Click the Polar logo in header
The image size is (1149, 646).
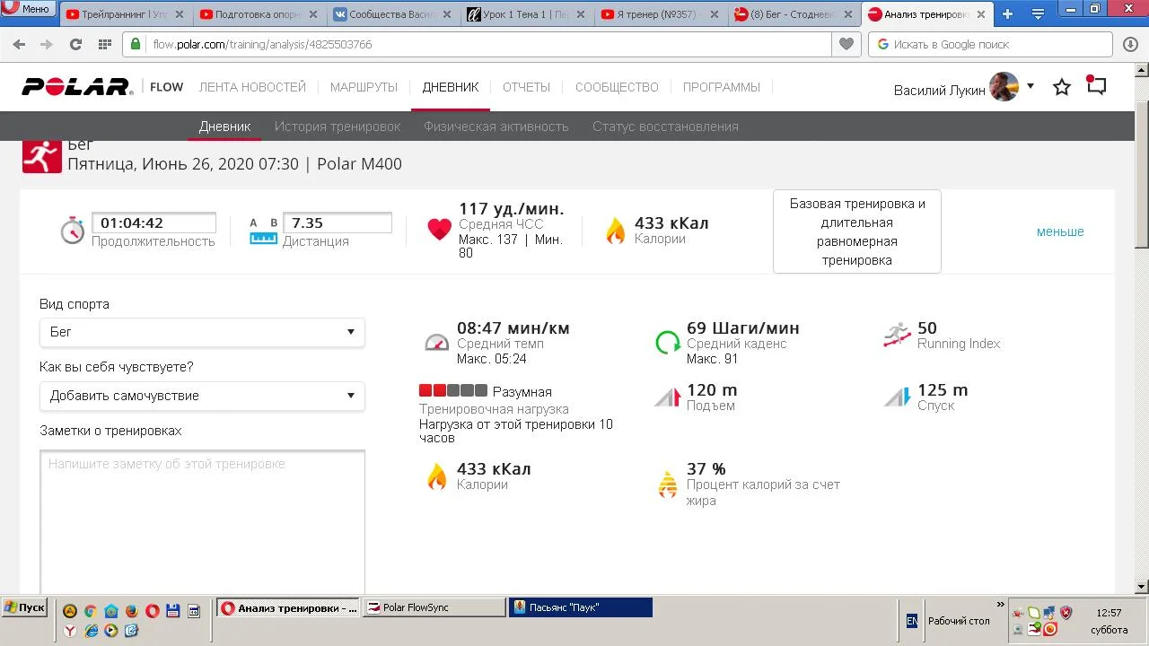[77, 87]
